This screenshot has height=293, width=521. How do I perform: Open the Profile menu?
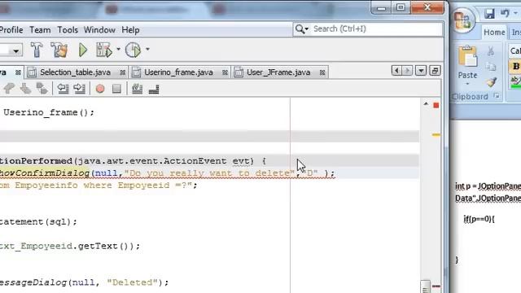tap(11, 30)
